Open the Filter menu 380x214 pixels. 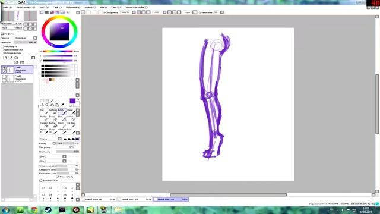point(90,7)
